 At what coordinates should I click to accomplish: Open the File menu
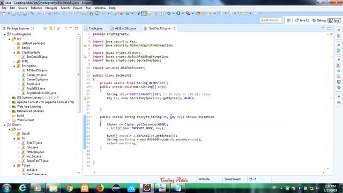point(4,8)
